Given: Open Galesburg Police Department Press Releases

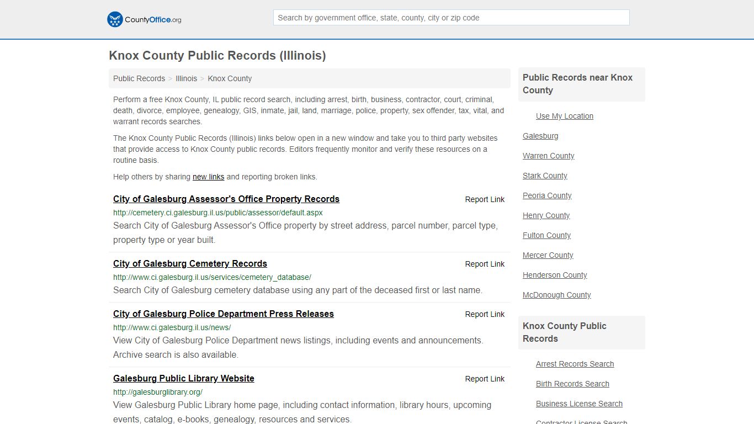Looking at the screenshot, I should 224,314.
